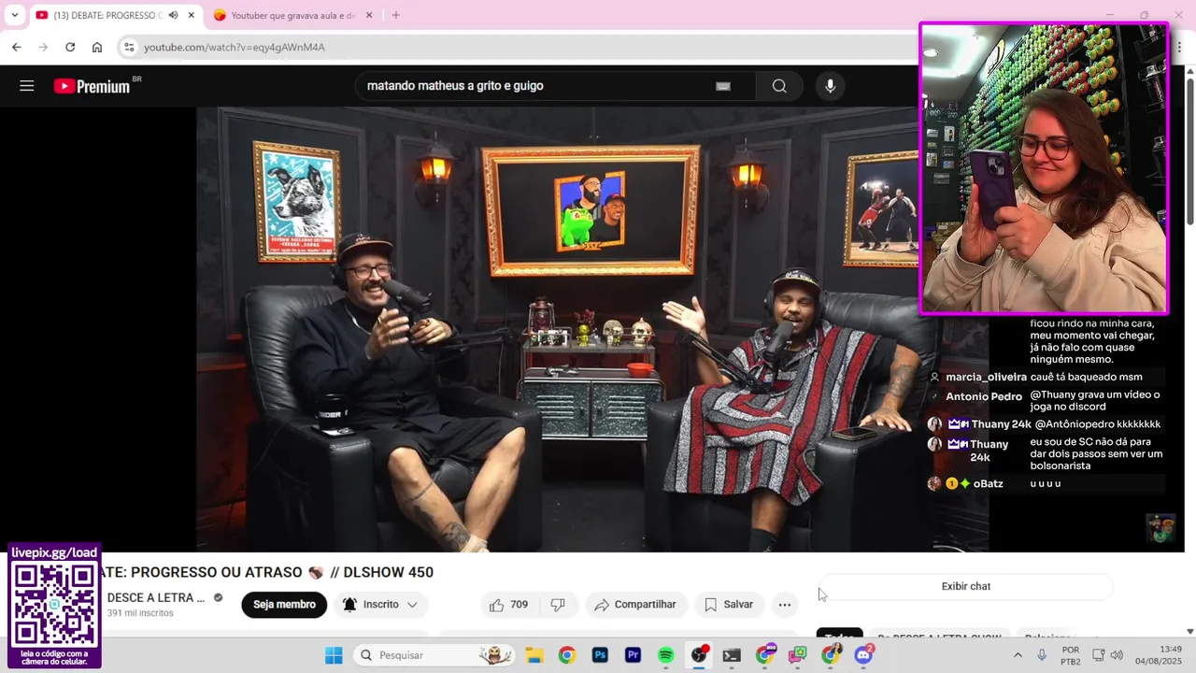1196x673 pixels.
Task: Open OBS Studio from the taskbar
Action: [699, 655]
